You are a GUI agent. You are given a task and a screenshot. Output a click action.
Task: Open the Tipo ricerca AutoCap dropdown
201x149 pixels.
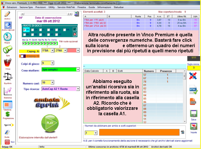coord(78,89)
